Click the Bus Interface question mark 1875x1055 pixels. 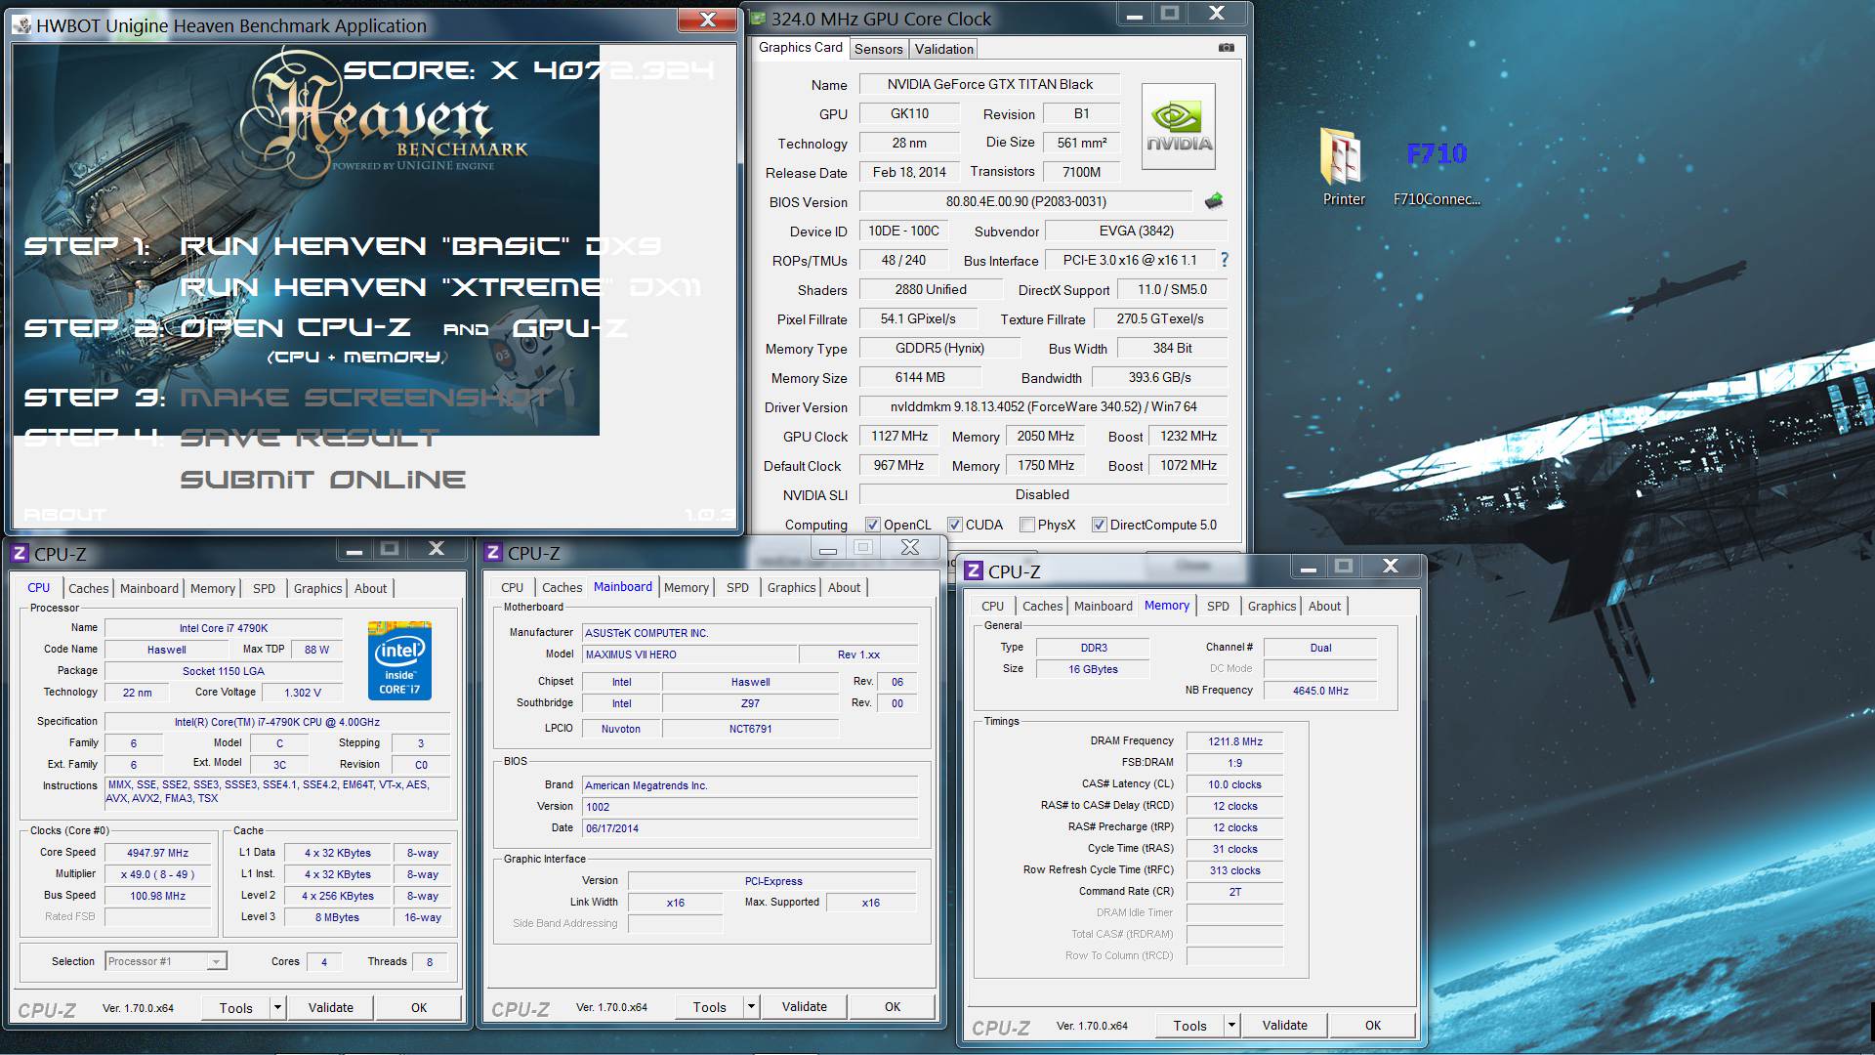click(x=1225, y=260)
